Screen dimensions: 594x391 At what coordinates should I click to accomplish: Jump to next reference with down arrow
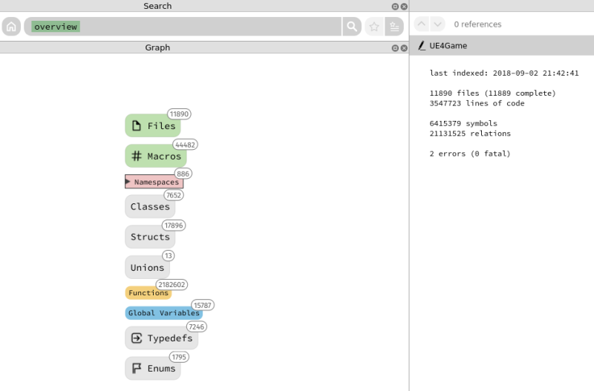(x=437, y=24)
